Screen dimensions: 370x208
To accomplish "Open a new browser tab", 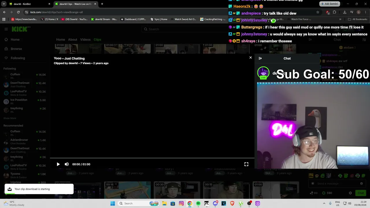I will coord(102,4).
